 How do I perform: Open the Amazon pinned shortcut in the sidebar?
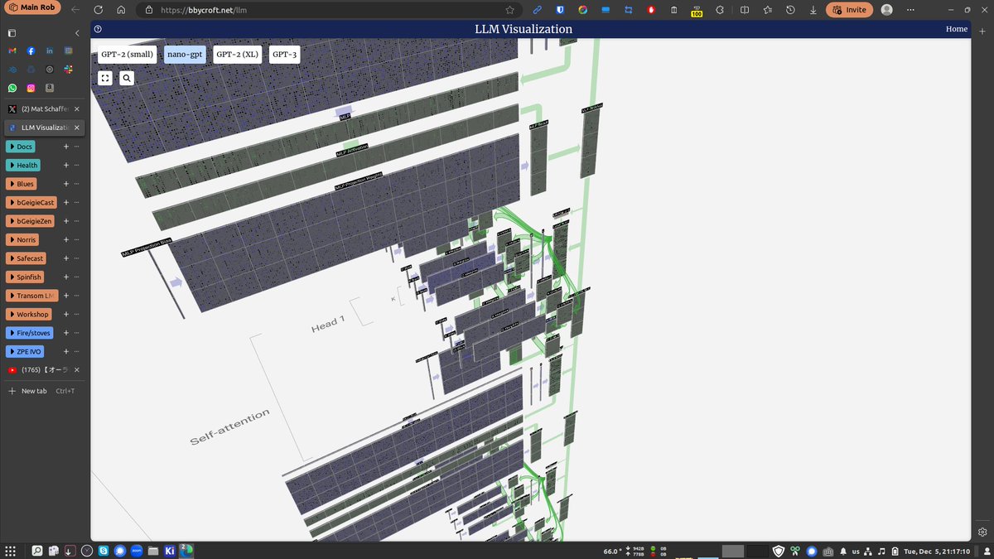coord(50,88)
